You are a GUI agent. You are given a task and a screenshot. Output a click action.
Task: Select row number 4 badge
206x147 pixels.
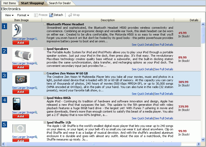tap(4, 100)
